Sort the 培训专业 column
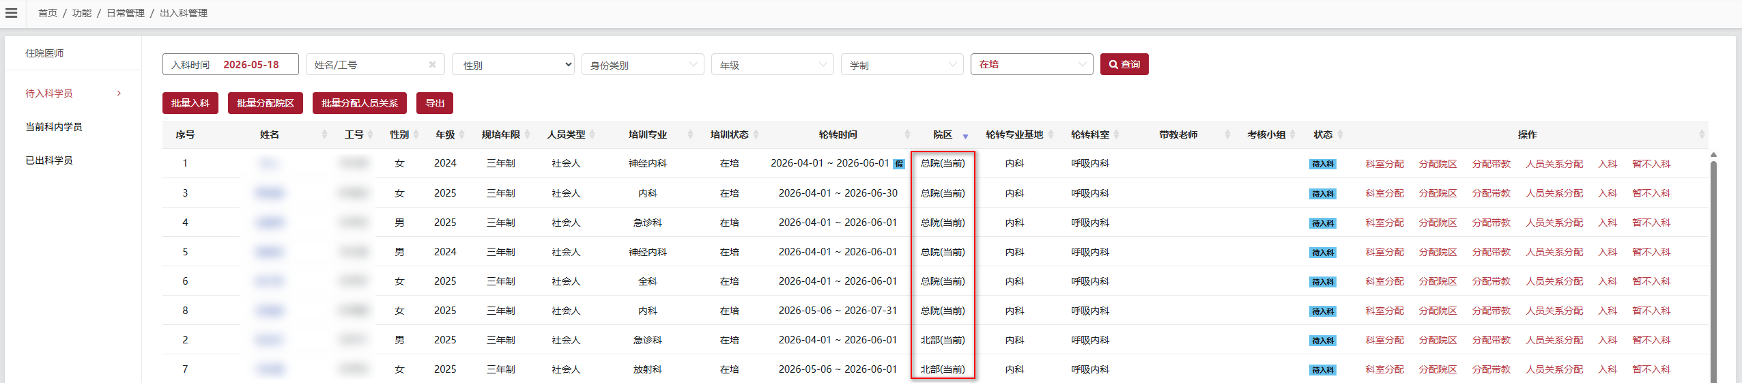Viewport: 1742px width, 383px height. pos(690,134)
